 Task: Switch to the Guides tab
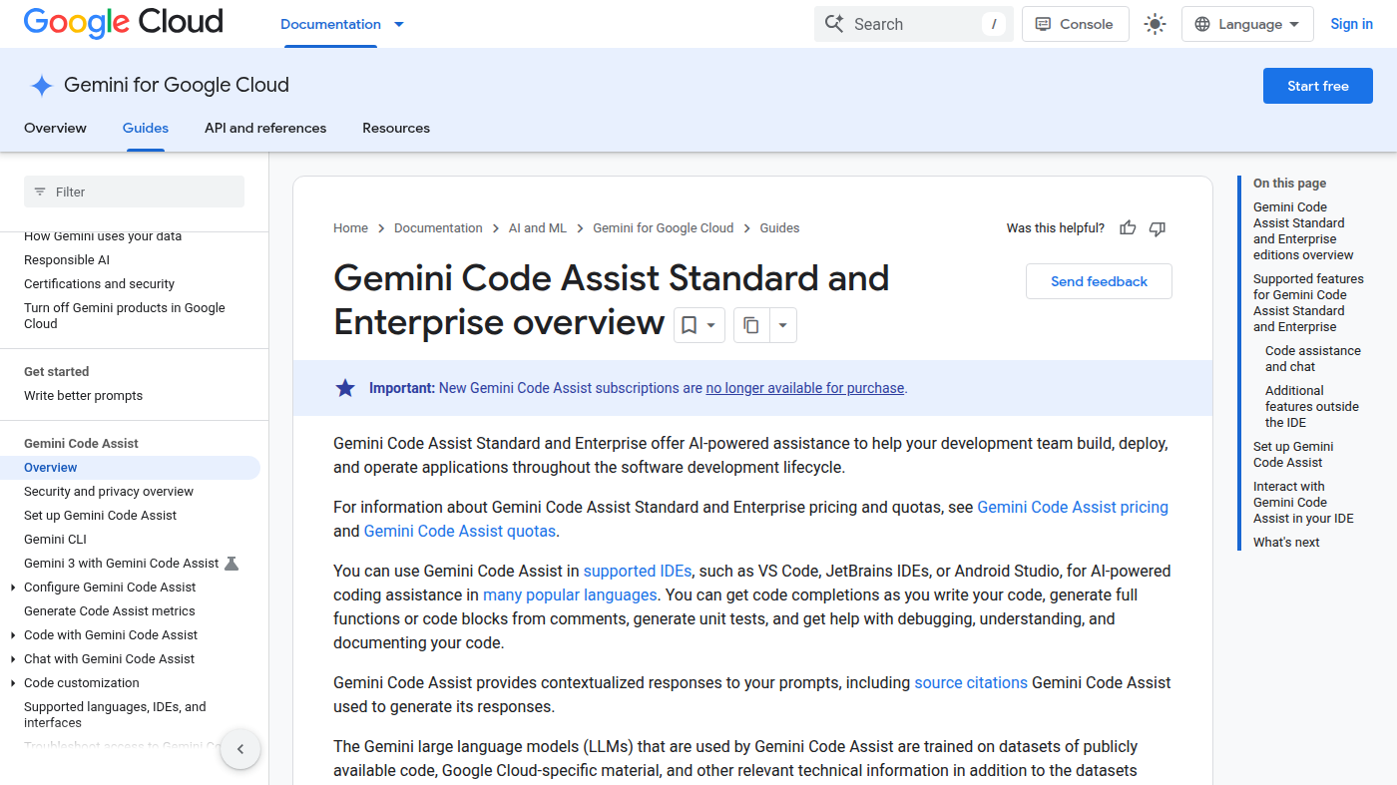[x=146, y=128]
